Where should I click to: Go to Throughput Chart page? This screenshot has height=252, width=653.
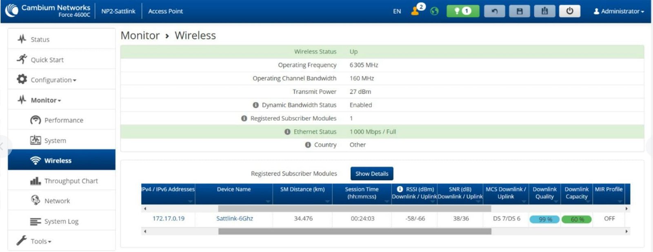coord(71,181)
